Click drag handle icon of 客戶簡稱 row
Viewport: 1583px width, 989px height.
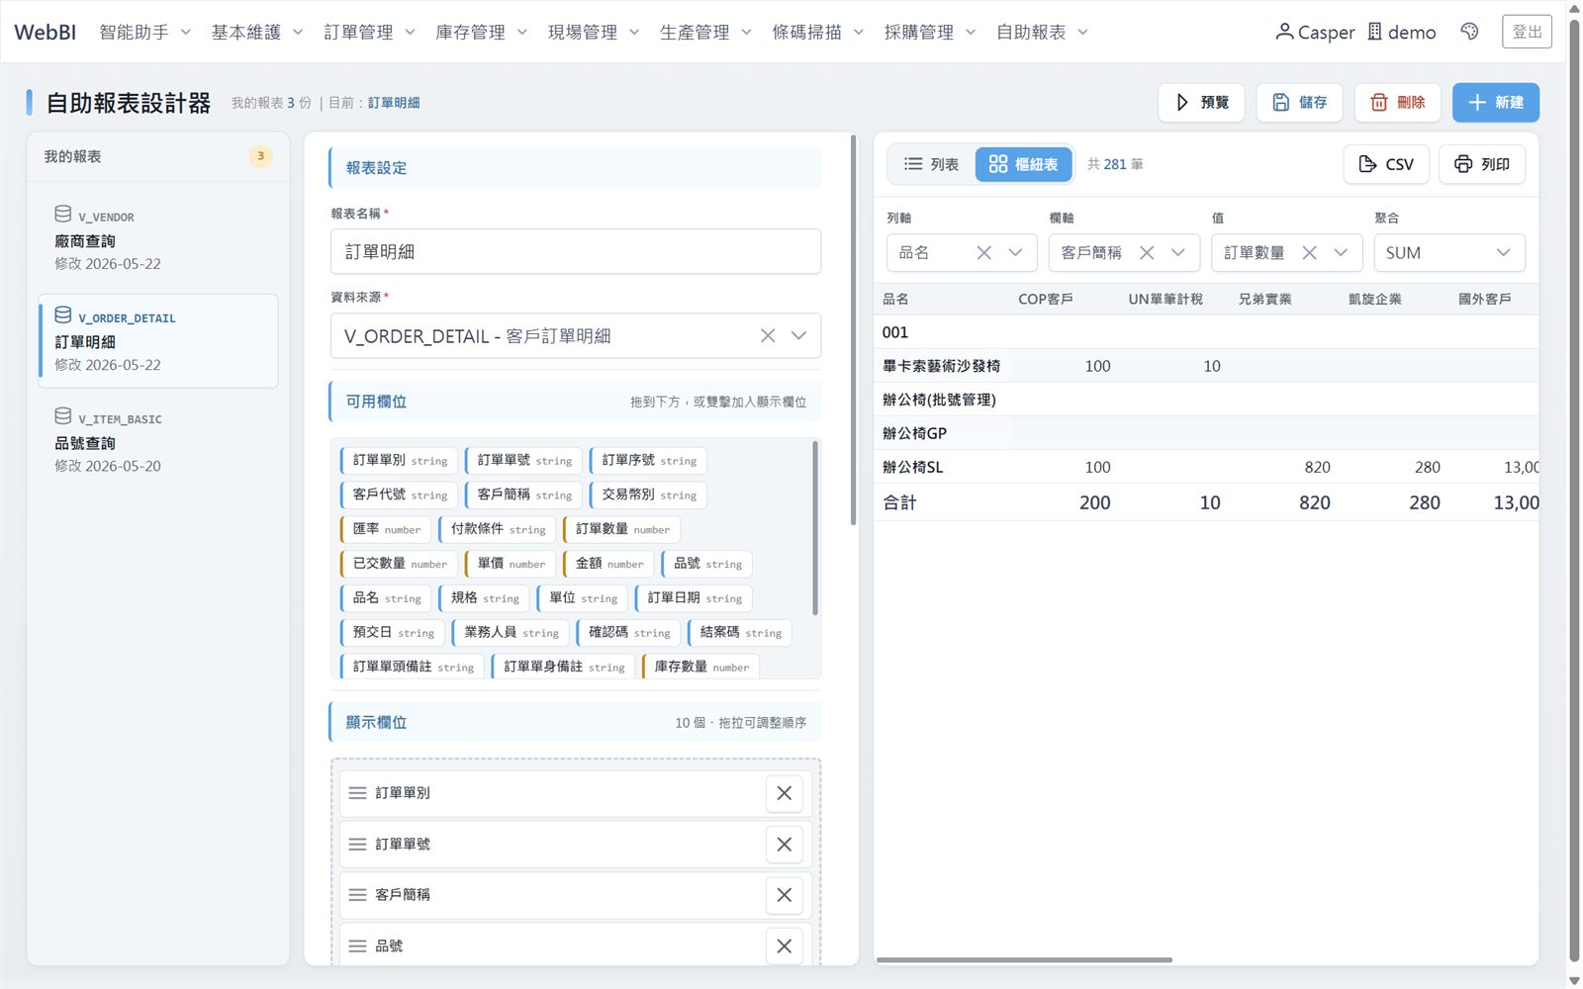[357, 895]
